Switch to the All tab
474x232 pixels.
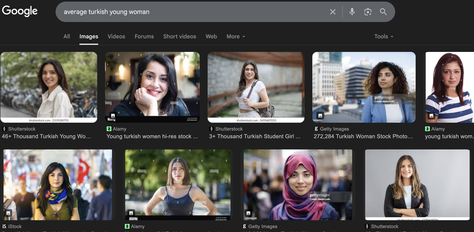tap(67, 36)
